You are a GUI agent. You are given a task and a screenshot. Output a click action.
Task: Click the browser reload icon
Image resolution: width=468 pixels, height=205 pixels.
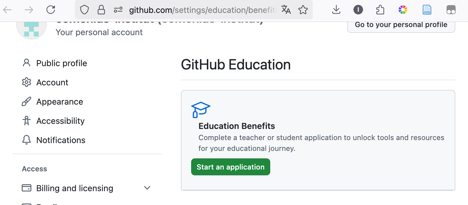(x=51, y=10)
